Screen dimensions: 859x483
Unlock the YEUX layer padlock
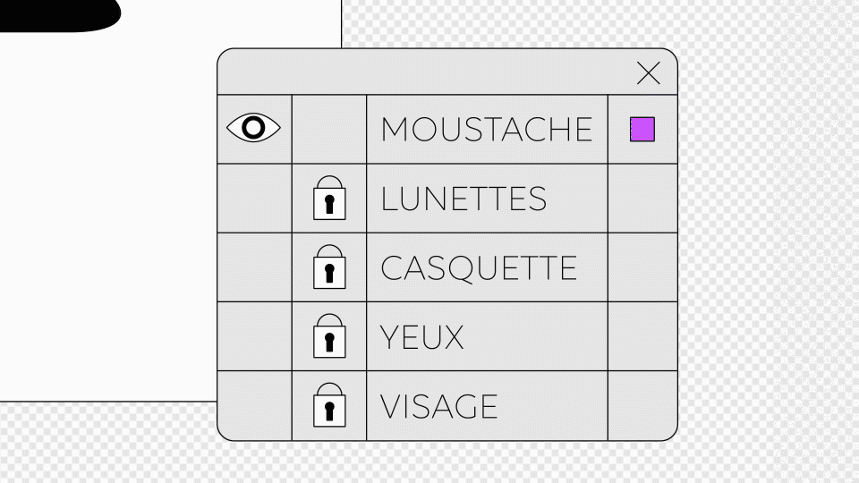pos(329,336)
